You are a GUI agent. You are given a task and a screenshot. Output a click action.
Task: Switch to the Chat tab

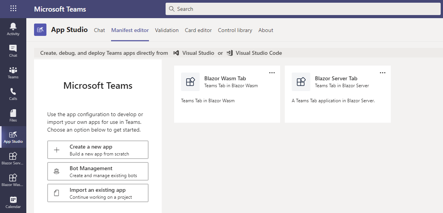pos(99,30)
